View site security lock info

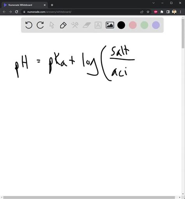[24, 12]
